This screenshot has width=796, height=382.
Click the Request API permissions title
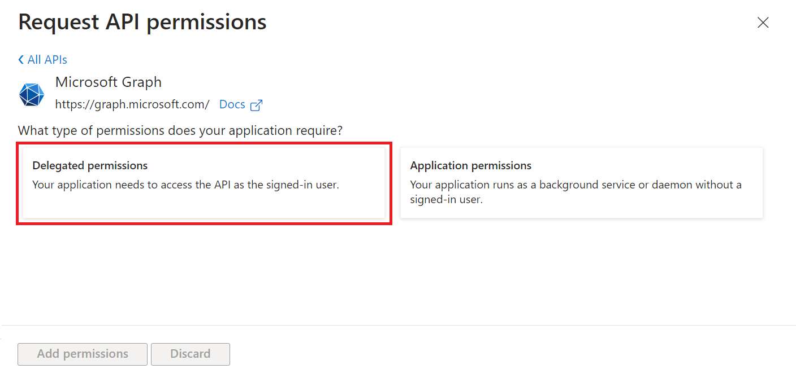142,22
